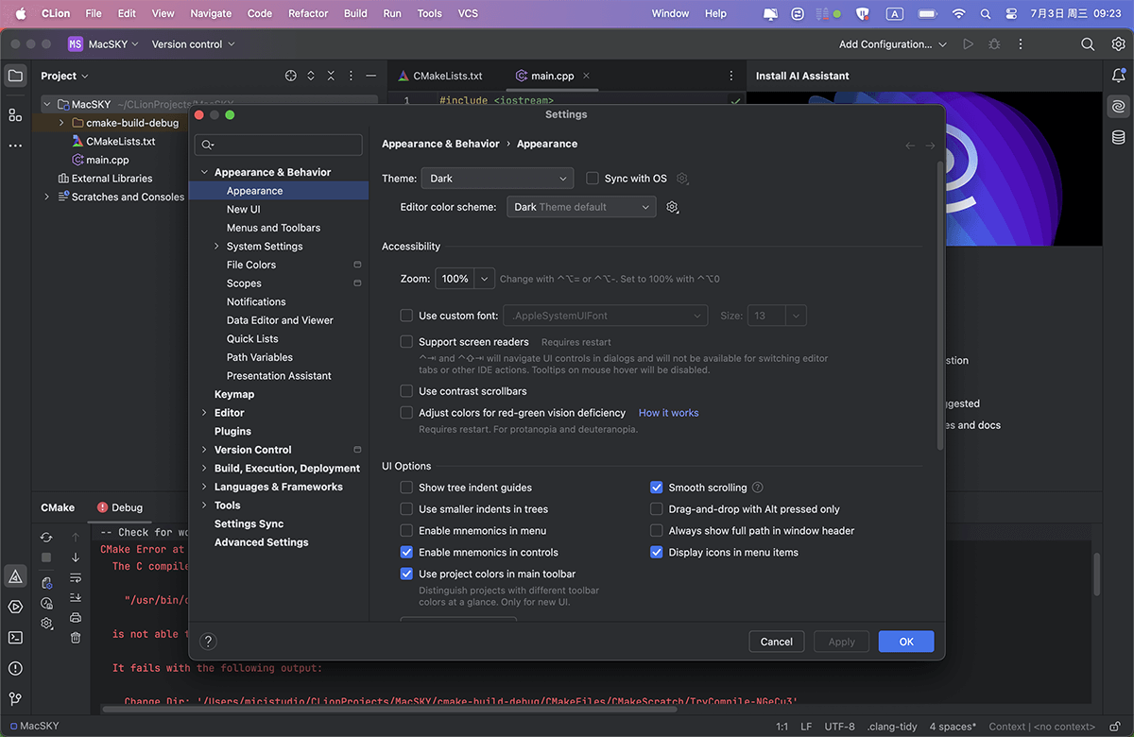The height and width of the screenshot is (737, 1134).
Task: Click the gear icon beside Editor color scheme
Action: (x=672, y=207)
